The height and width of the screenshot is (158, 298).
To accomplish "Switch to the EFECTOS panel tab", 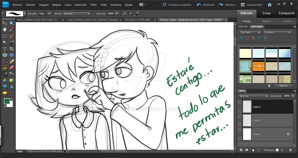I will (x=243, y=26).
